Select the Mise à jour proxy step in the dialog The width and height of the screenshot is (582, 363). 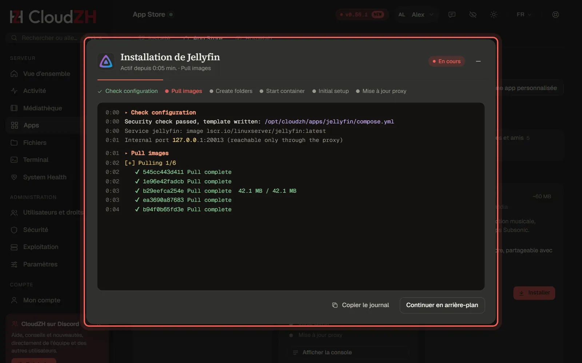click(x=381, y=91)
